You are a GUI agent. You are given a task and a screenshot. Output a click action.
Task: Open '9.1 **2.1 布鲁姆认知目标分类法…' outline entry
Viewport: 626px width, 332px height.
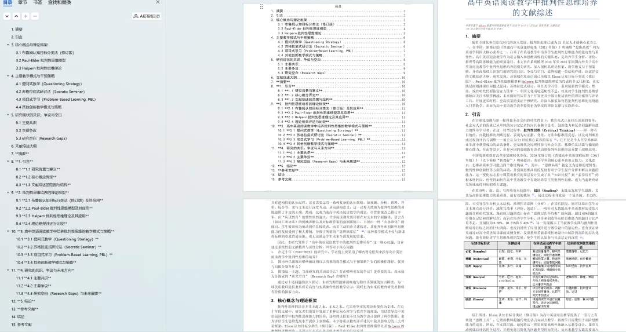(59, 200)
